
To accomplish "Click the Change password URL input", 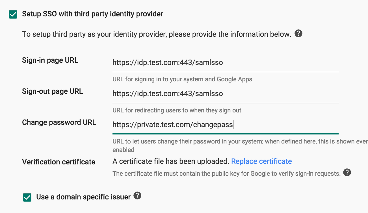I will 198,124.
